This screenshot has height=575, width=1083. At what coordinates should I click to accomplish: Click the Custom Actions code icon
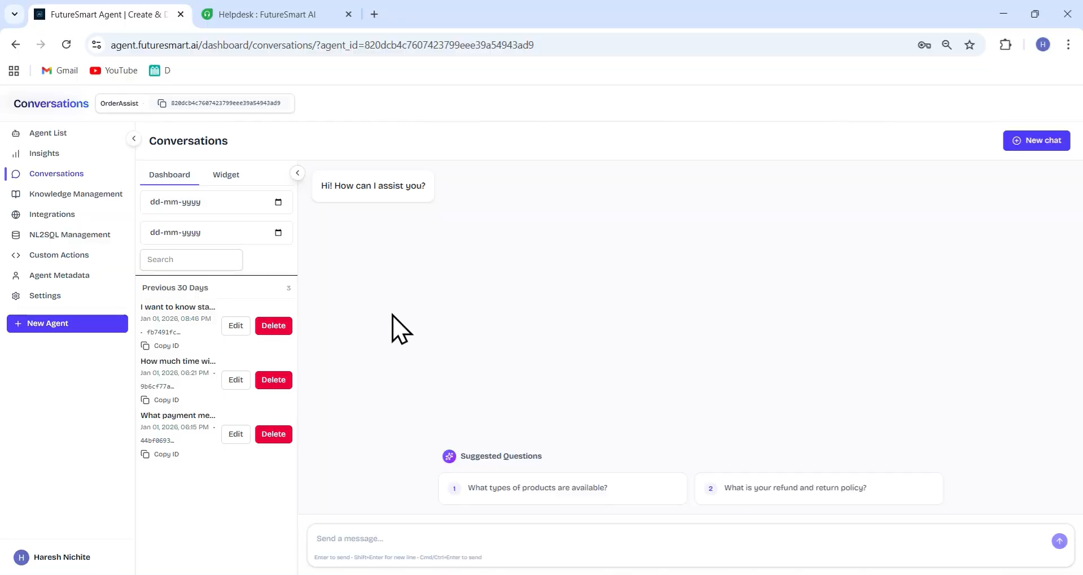pyautogui.click(x=16, y=255)
